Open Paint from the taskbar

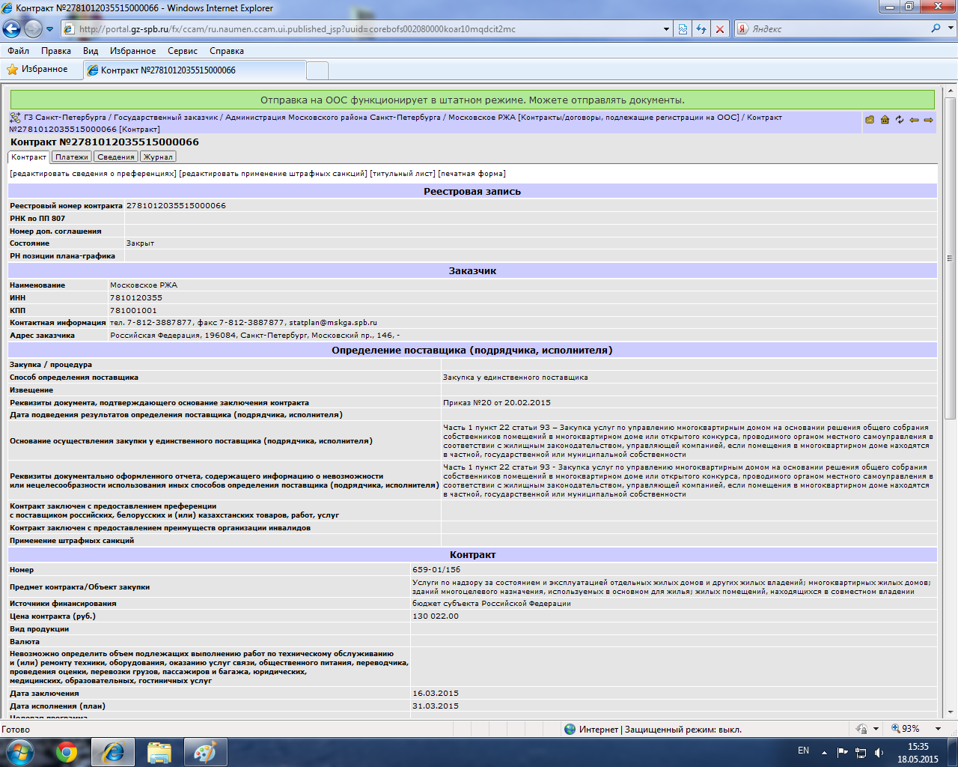click(x=205, y=752)
